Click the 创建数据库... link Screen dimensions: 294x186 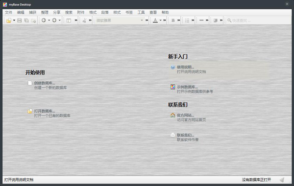coord(45,83)
